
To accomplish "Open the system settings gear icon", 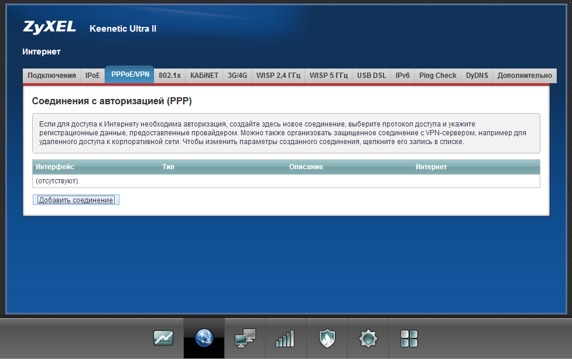I will (368, 338).
